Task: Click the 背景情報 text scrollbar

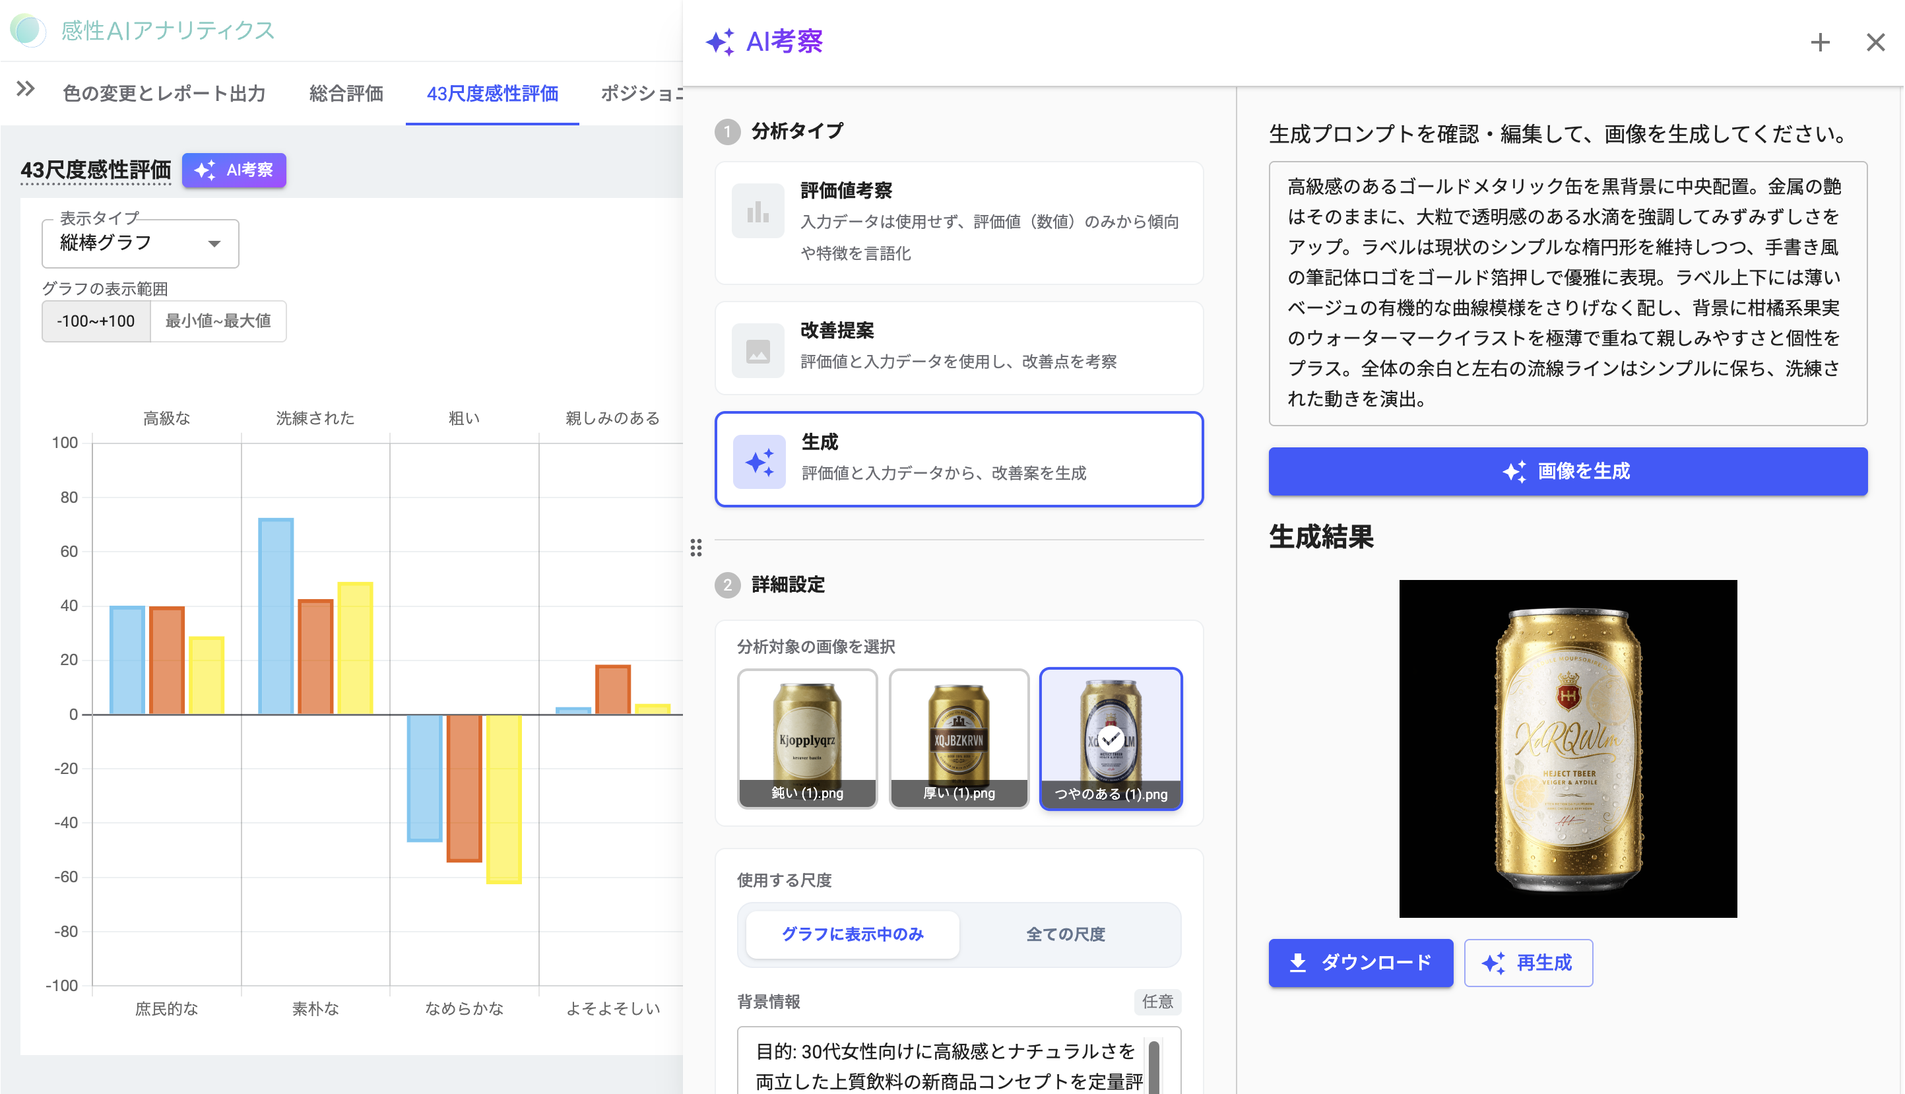Action: coord(1153,1066)
